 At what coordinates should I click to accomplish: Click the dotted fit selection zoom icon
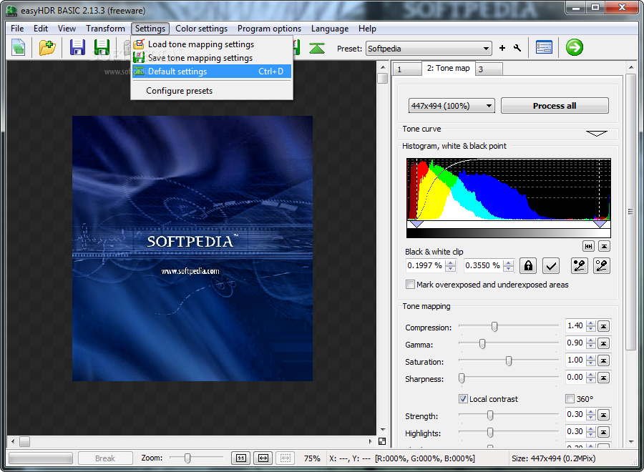(286, 458)
